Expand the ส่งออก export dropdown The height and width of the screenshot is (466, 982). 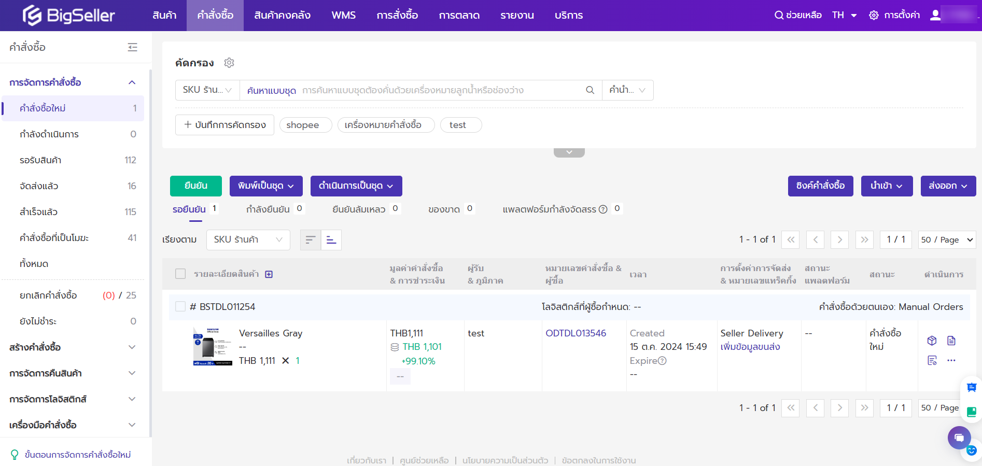[948, 186]
